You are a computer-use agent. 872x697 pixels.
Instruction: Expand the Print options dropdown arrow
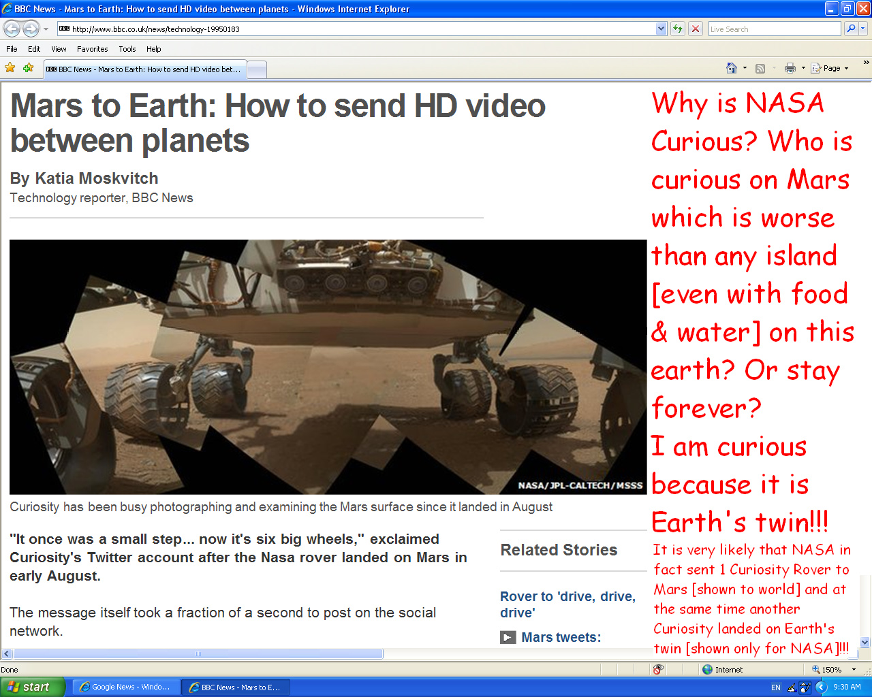pyautogui.click(x=803, y=68)
